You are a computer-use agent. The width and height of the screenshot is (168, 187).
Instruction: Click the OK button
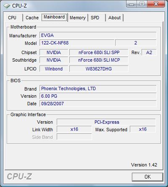pos(147,177)
